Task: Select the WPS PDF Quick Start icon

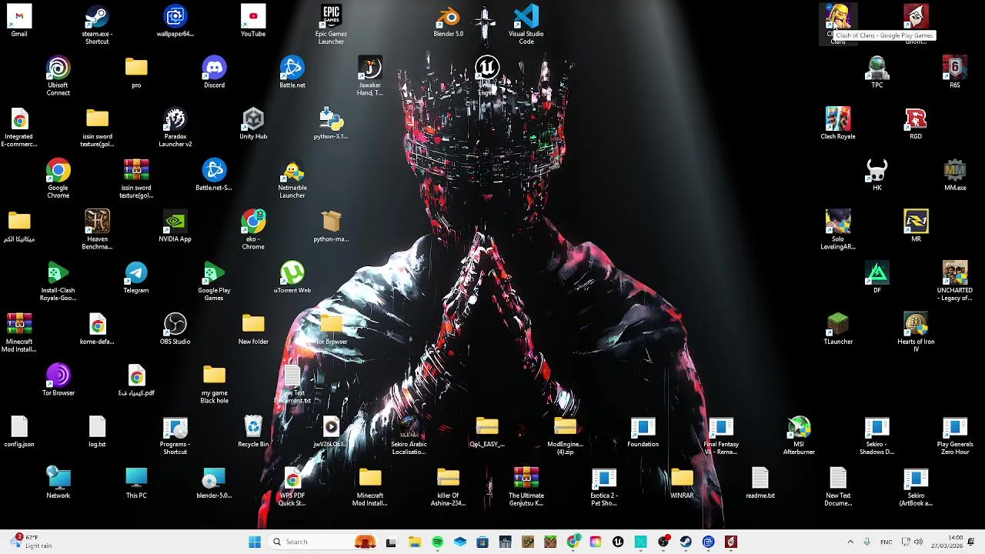Action: click(x=292, y=487)
